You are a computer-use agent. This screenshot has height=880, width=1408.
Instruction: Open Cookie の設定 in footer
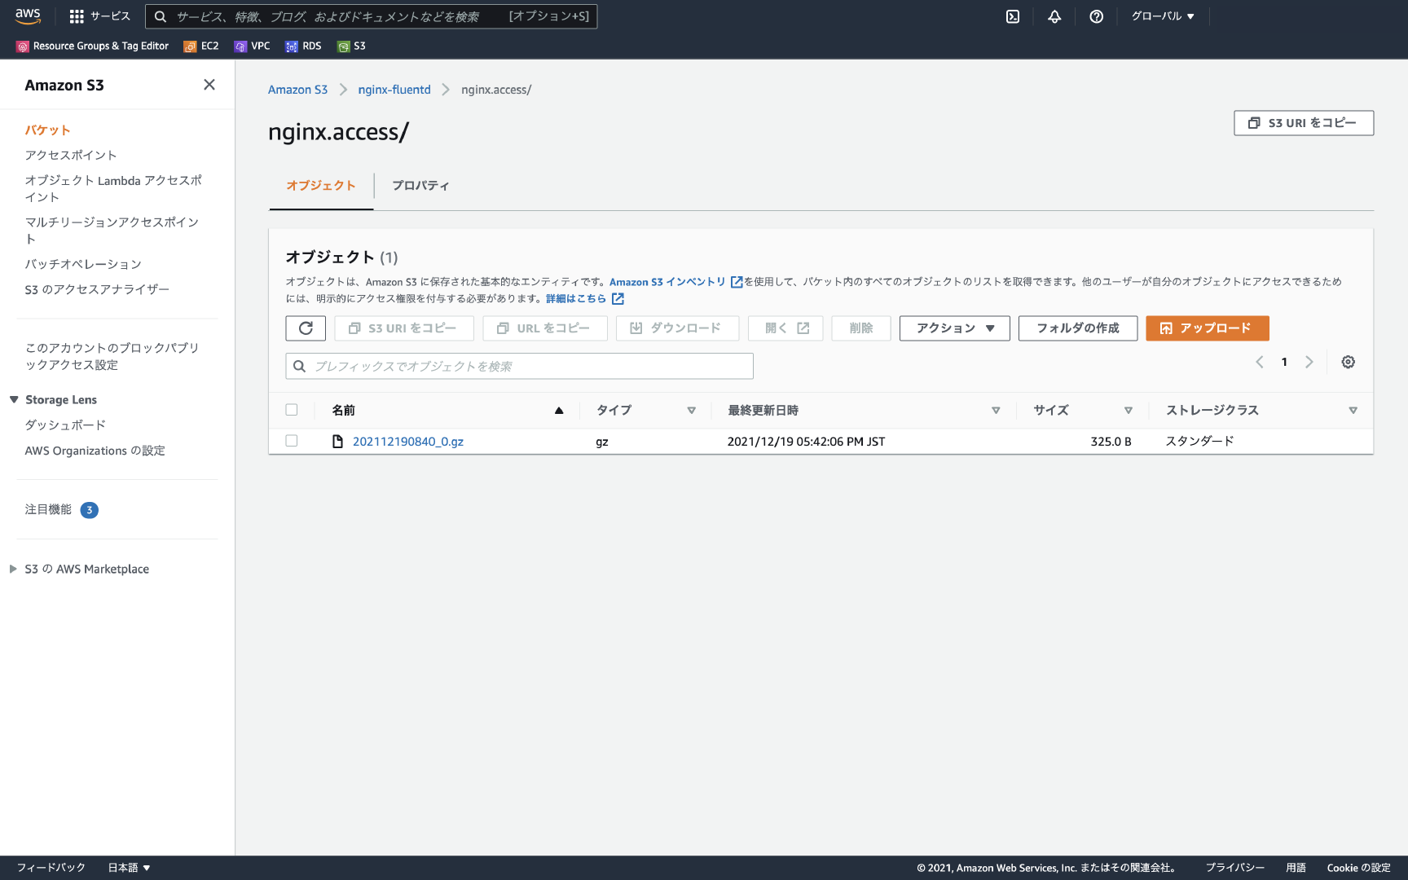pos(1358,868)
